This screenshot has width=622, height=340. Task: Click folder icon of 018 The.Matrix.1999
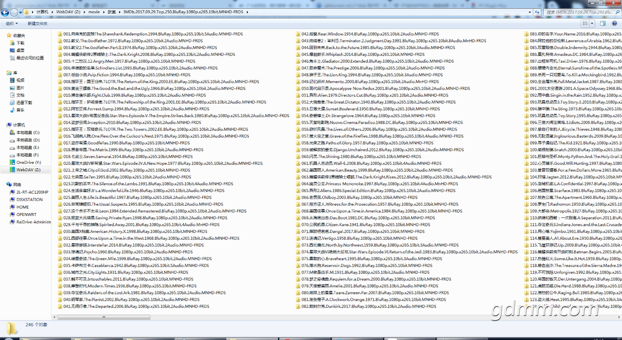[60, 150]
